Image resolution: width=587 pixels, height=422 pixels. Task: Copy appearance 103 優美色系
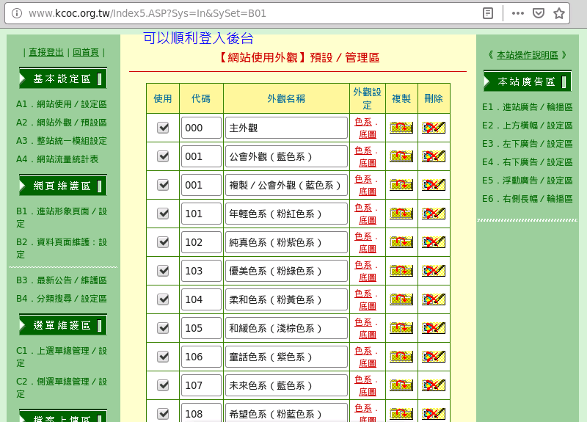tap(401, 271)
